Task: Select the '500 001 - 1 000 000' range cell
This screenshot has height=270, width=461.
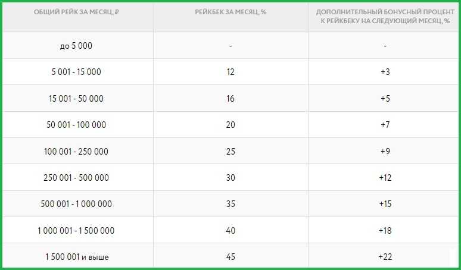Action: (x=76, y=204)
